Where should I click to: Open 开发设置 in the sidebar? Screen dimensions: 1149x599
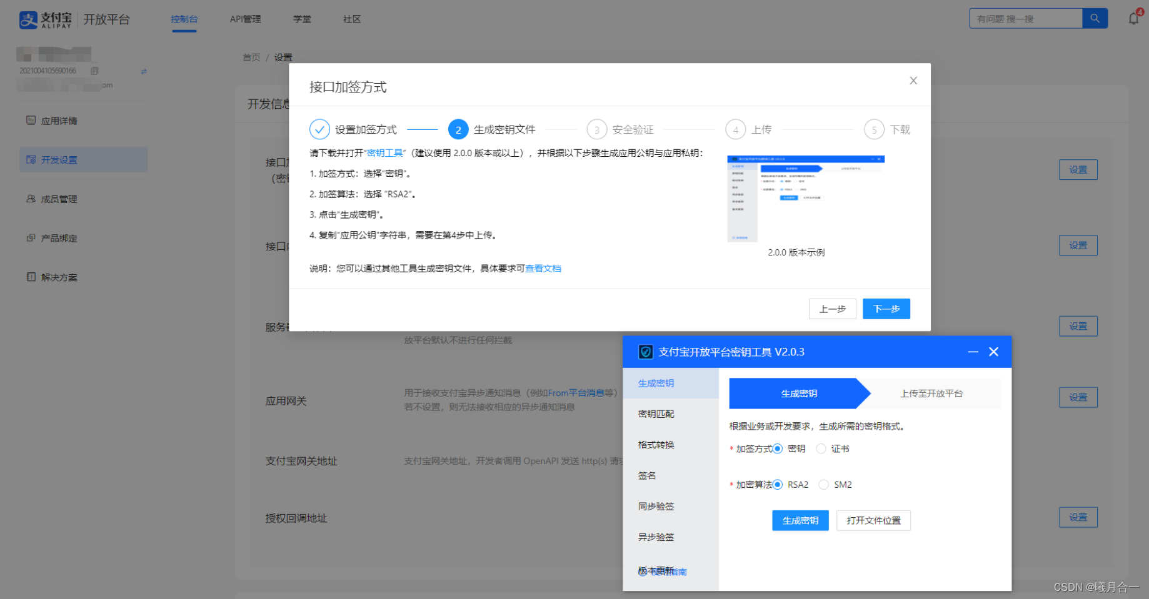(x=83, y=159)
